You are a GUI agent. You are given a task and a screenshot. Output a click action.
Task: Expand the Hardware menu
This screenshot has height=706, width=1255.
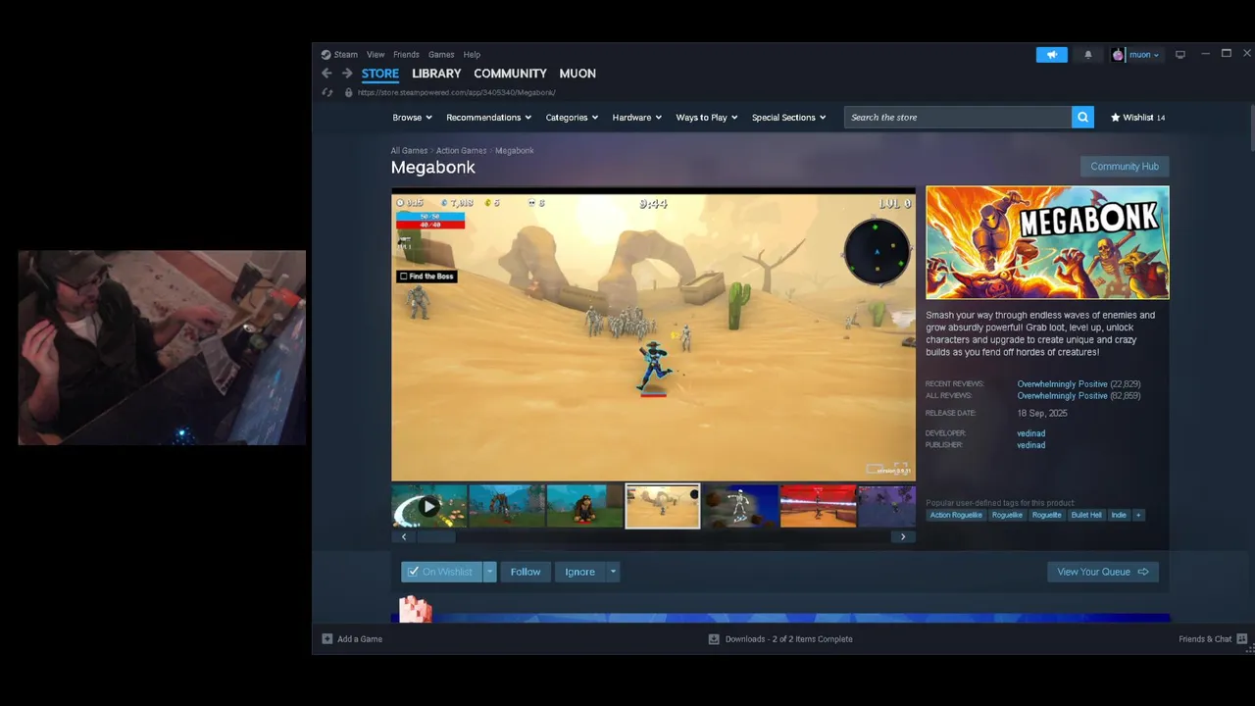pyautogui.click(x=636, y=118)
